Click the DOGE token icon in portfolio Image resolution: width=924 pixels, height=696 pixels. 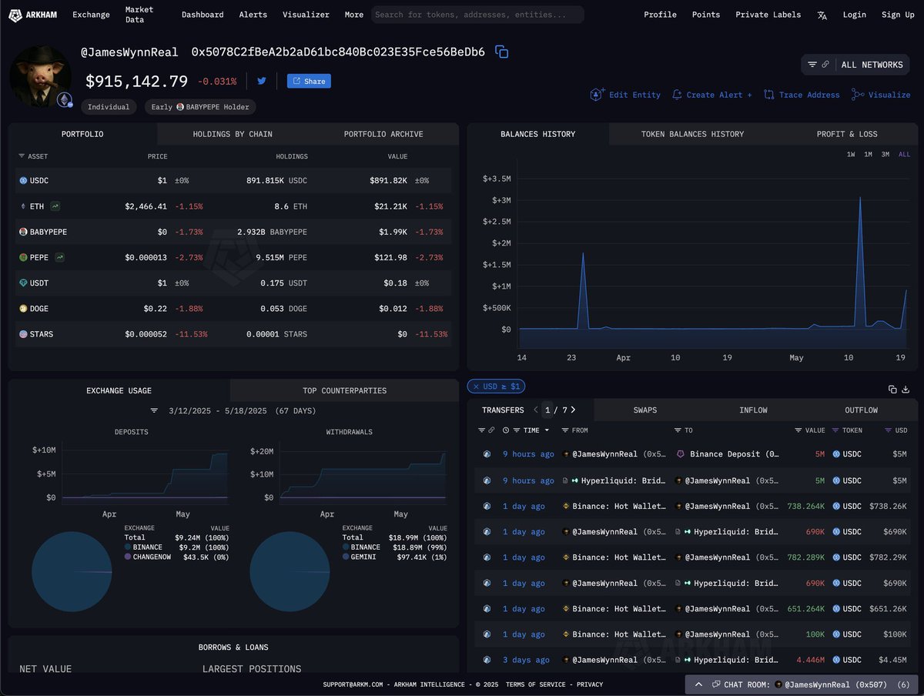tap(23, 308)
